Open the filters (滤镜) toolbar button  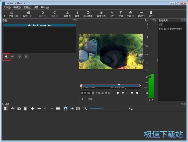point(121,14)
